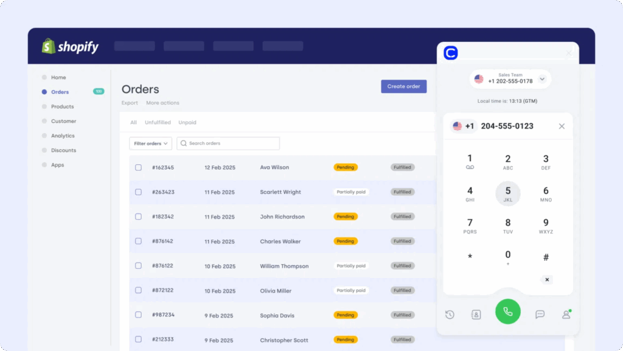Viewport: 623px width, 351px height.
Task: Open the Filter orders dropdown
Action: (150, 144)
